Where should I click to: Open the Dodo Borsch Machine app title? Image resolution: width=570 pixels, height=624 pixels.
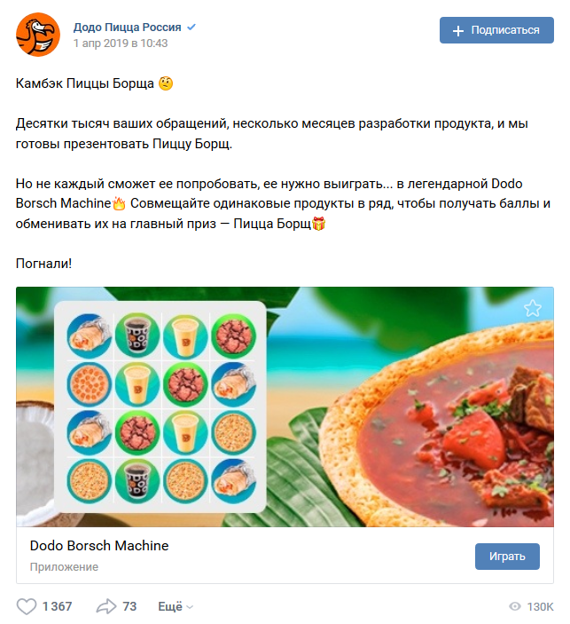[x=99, y=545]
